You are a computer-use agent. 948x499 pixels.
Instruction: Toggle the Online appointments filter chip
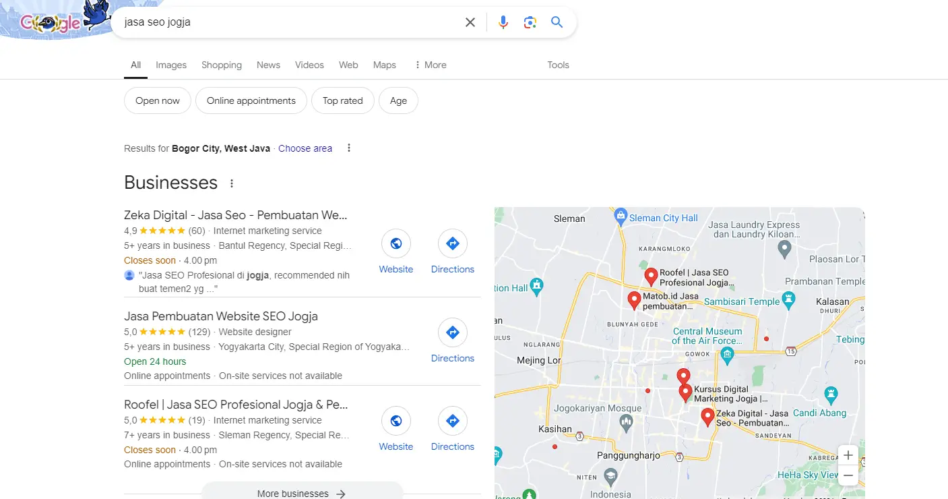(x=251, y=100)
